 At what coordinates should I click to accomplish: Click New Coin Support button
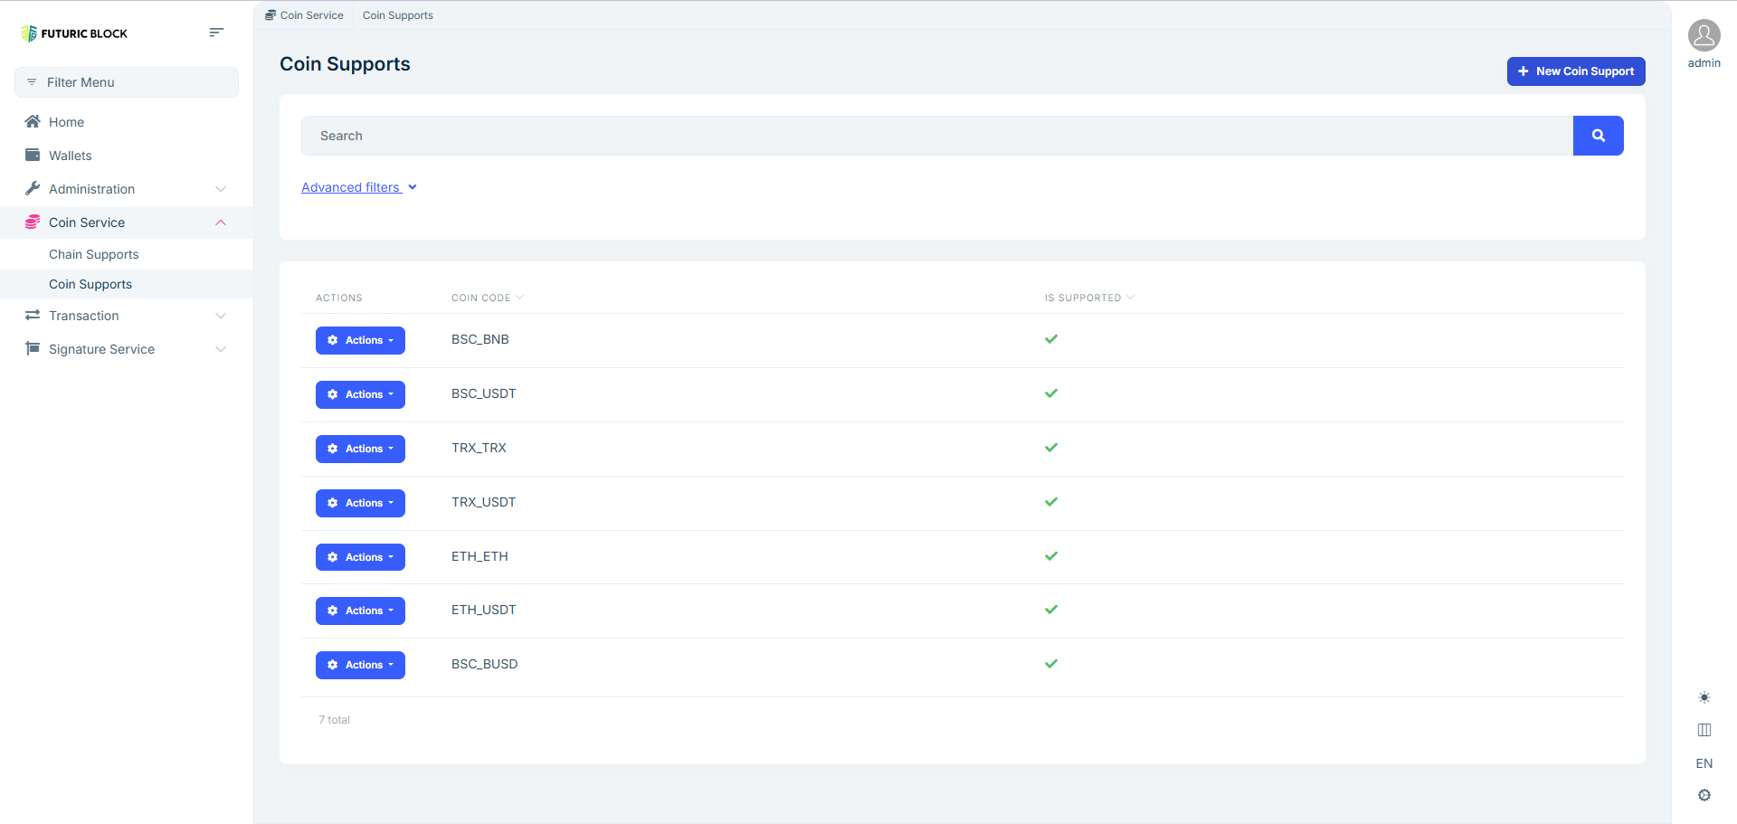click(x=1575, y=71)
